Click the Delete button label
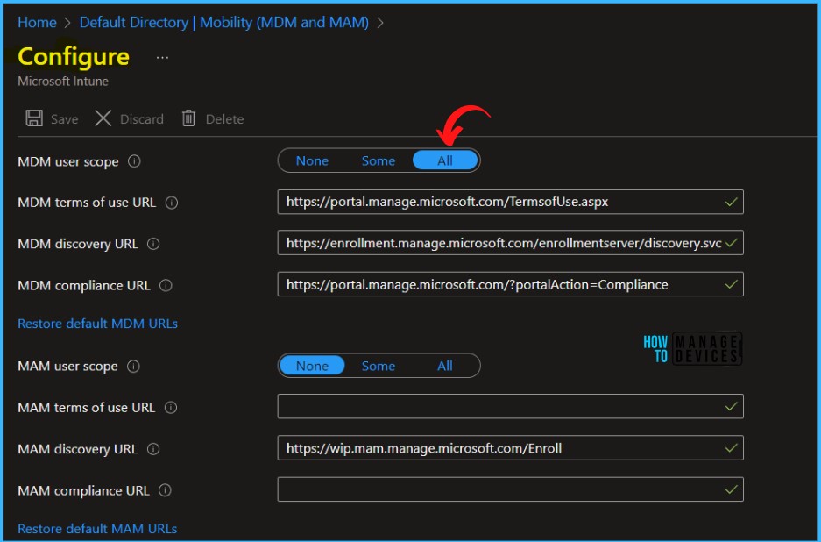Screen dimensions: 821x542 point(224,119)
